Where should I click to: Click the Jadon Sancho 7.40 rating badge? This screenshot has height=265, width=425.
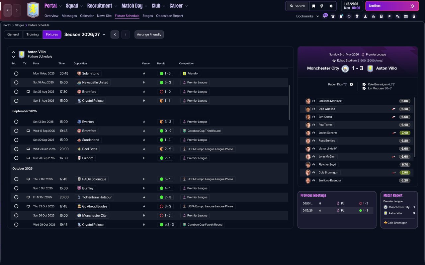click(x=405, y=133)
